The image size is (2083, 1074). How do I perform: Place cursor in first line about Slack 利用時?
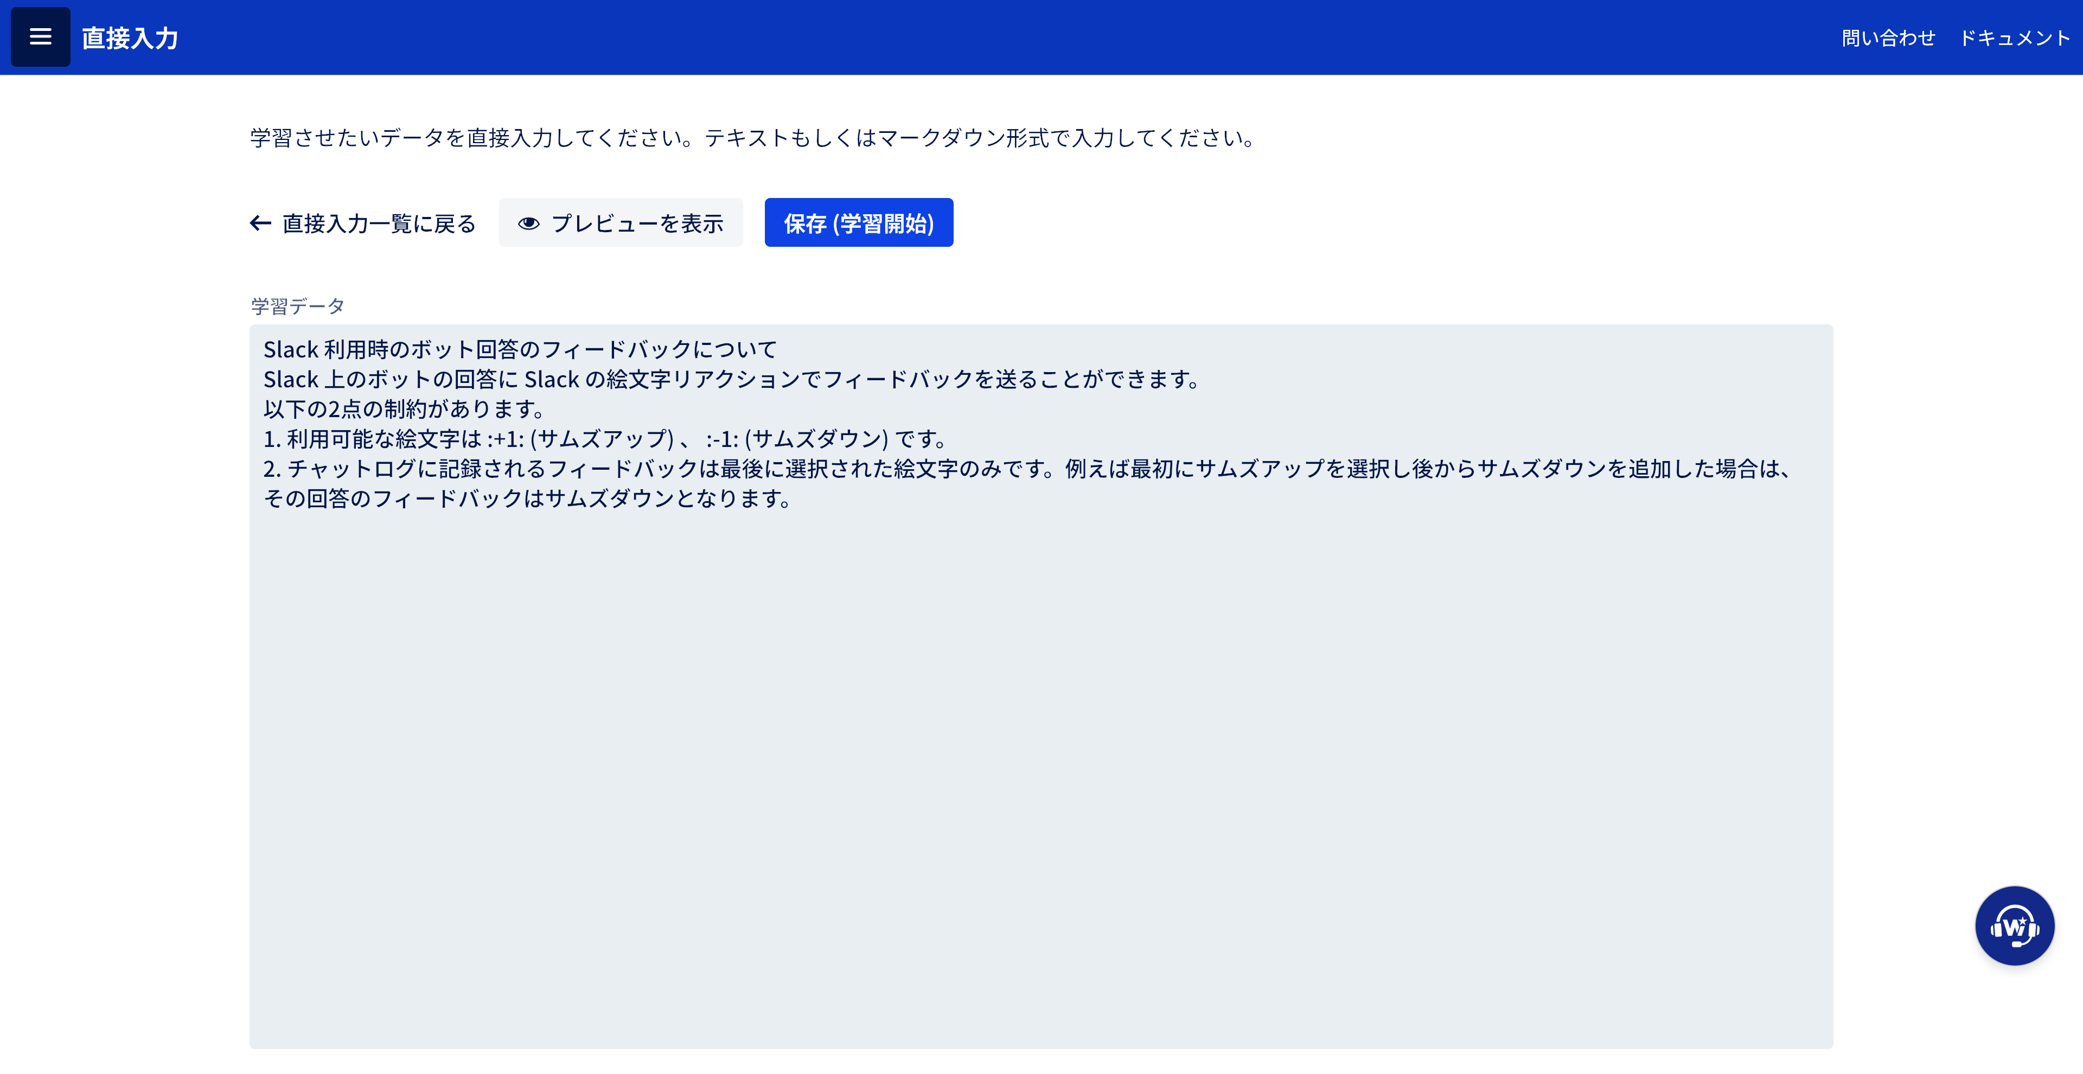(519, 349)
